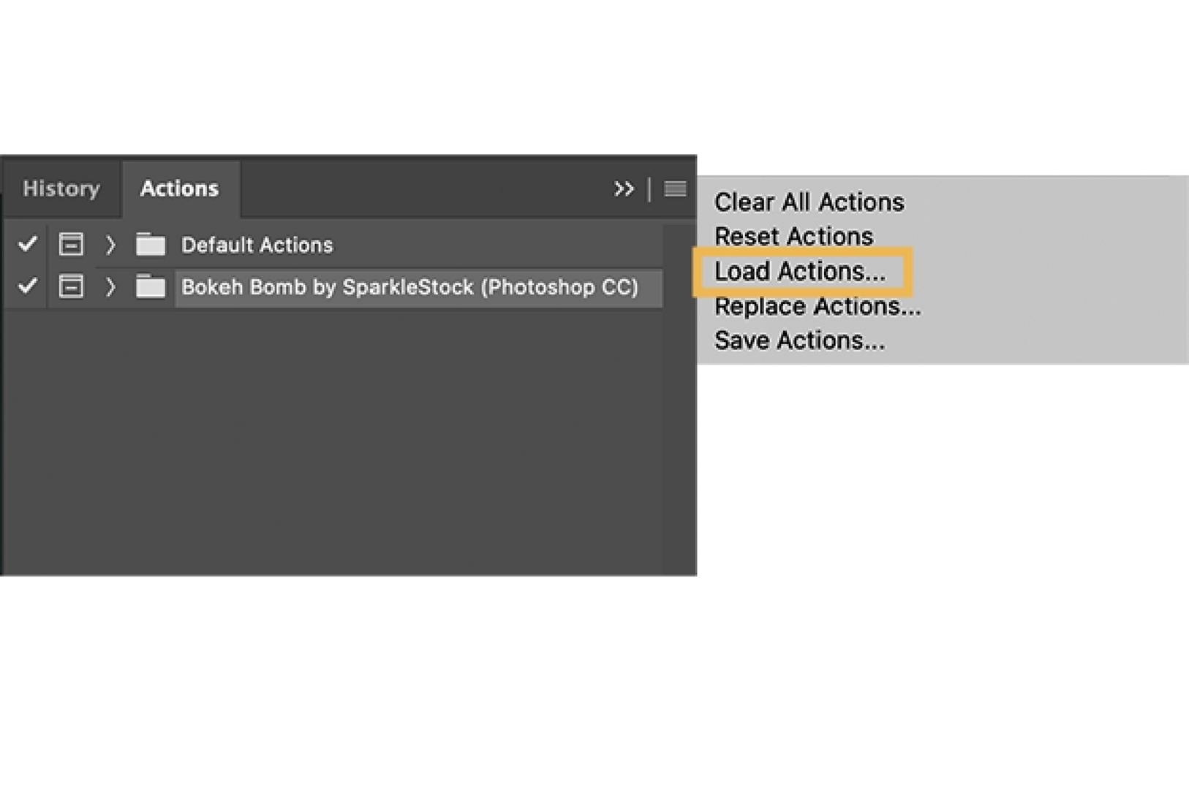
Task: Click the double-arrow collapse panel icon
Action: (625, 189)
